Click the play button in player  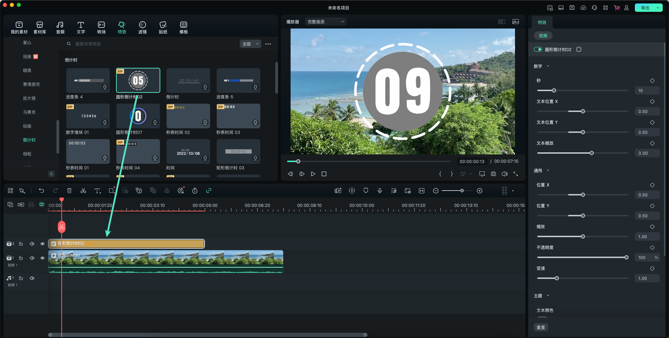(313, 174)
